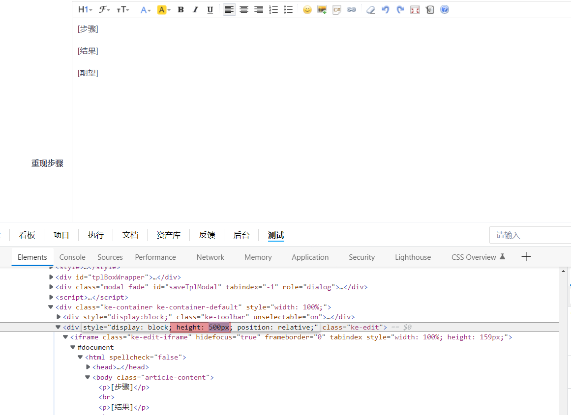Collapse the #document node
Screen dimensions: 571x415
coord(73,347)
